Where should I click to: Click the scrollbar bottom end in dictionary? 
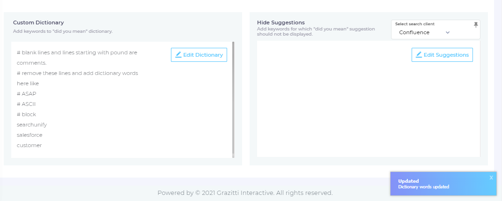[233, 156]
